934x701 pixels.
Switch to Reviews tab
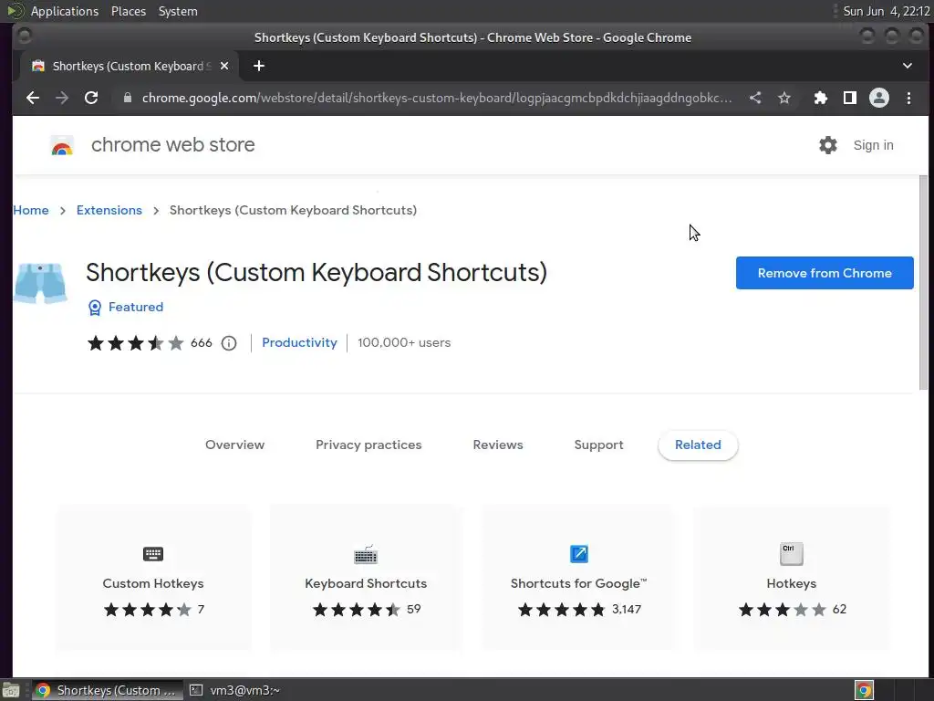(498, 445)
